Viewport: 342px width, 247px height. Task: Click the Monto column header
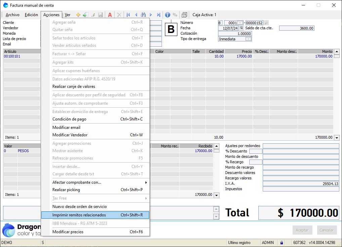click(x=315, y=51)
